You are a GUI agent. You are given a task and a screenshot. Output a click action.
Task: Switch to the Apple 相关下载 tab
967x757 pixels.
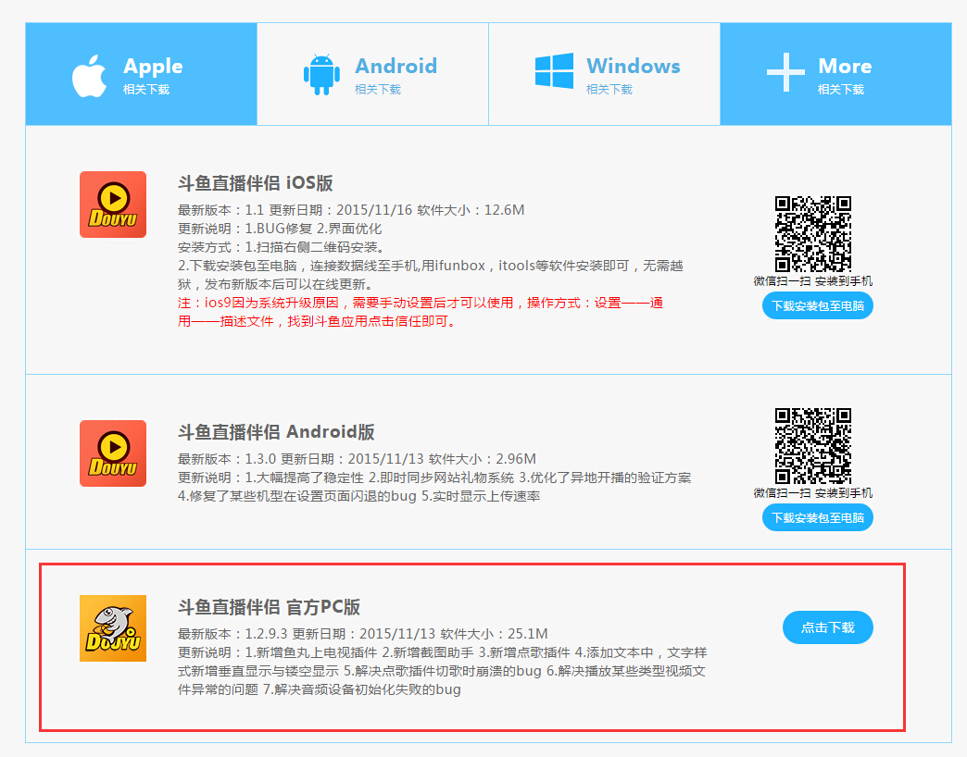coord(140,73)
